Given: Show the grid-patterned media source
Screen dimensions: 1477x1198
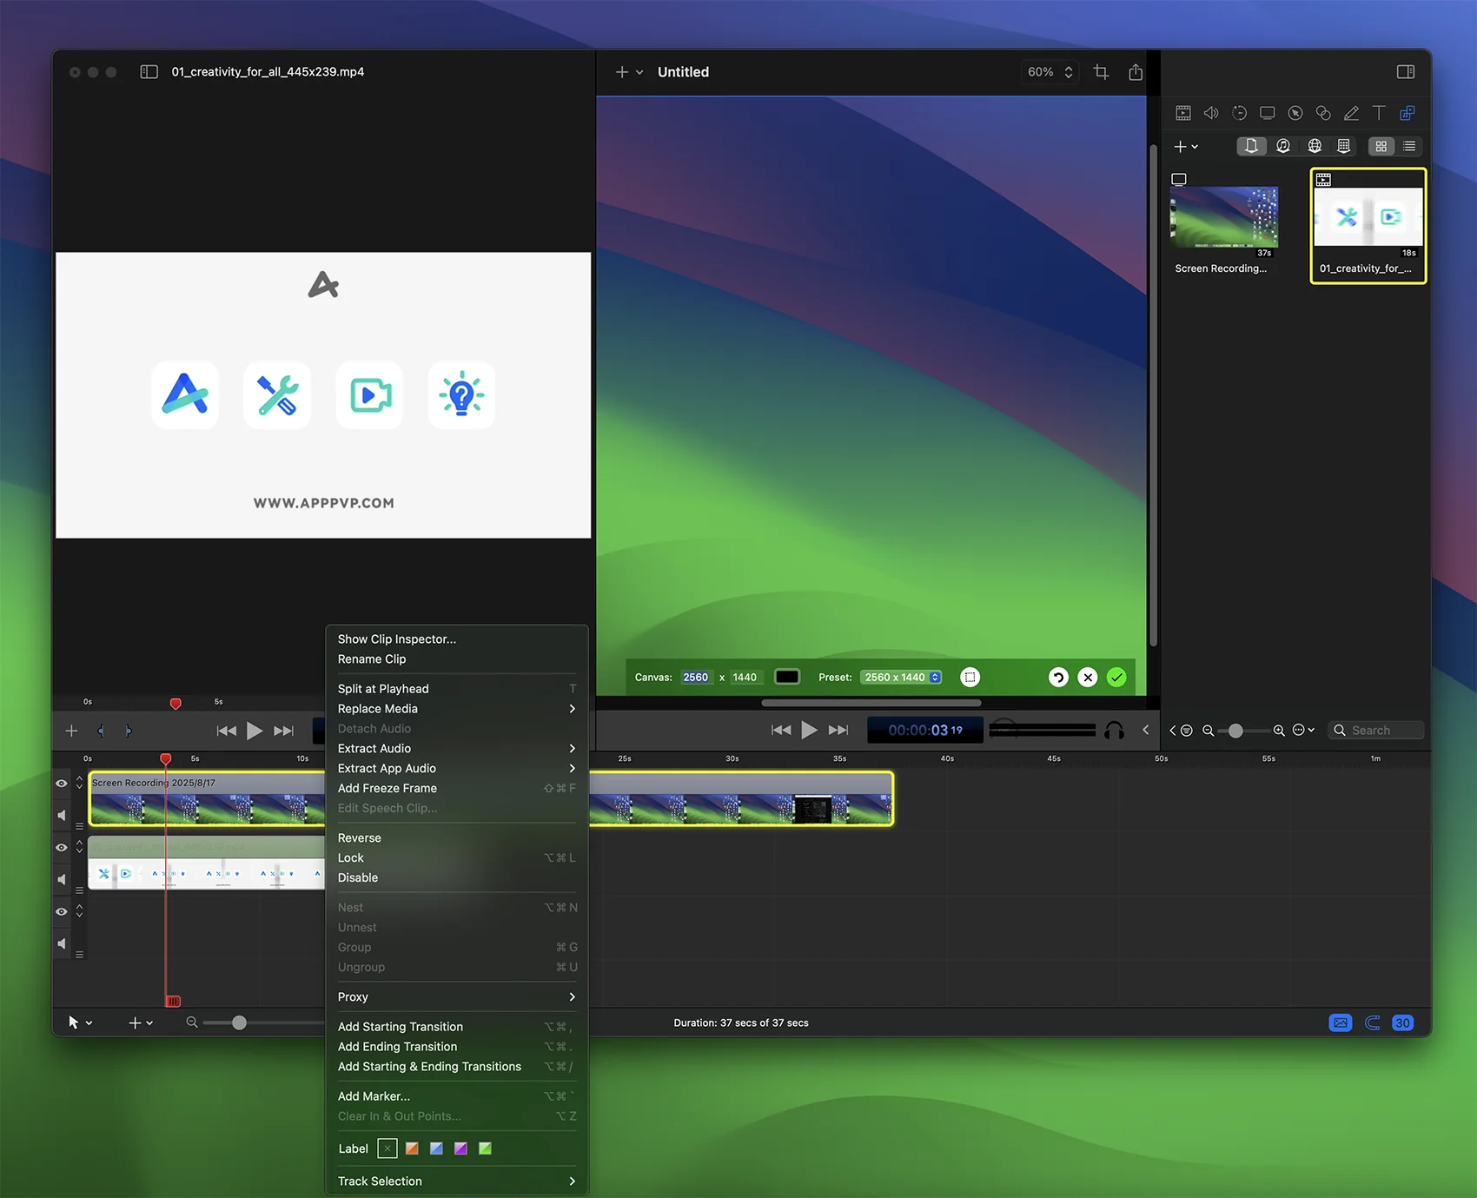Looking at the screenshot, I should 1344,146.
